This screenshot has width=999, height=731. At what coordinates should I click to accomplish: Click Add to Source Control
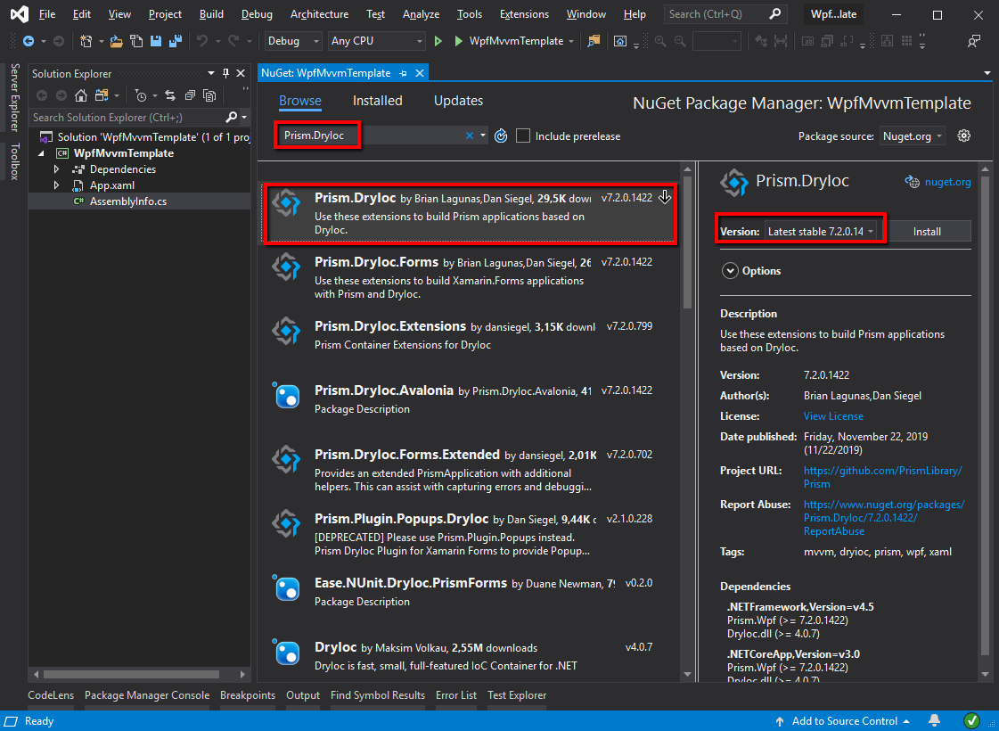[842, 721]
